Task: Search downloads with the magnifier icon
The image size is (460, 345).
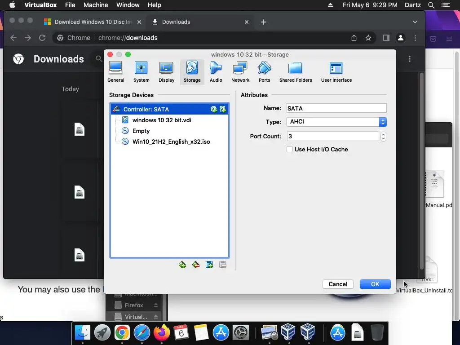Action: click(x=99, y=59)
